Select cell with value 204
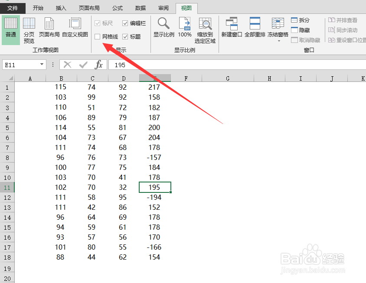366x283 pixels. click(155, 137)
